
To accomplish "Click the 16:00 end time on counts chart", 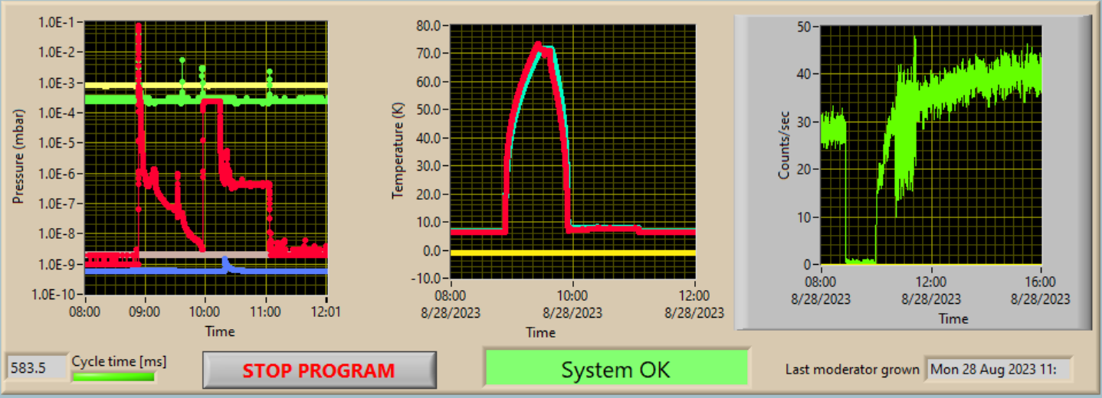I will tap(1041, 282).
